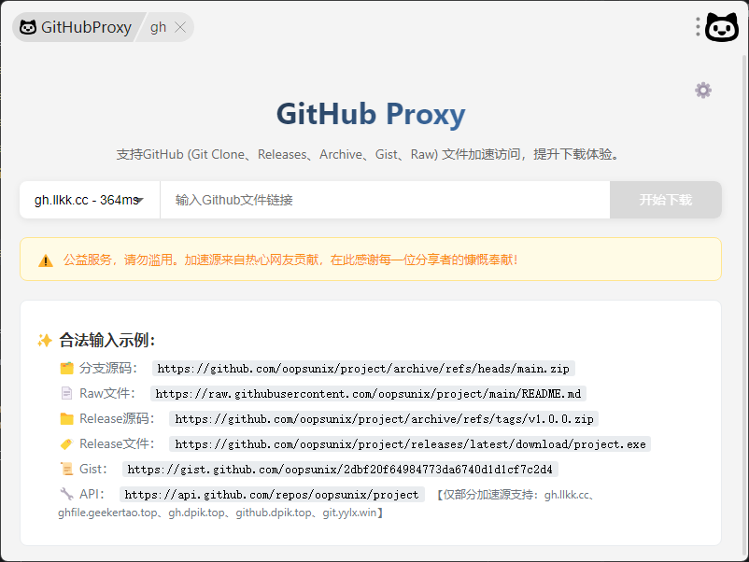The width and height of the screenshot is (749, 562).
Task: Click the wrench icon next to API
Action: [x=67, y=494]
